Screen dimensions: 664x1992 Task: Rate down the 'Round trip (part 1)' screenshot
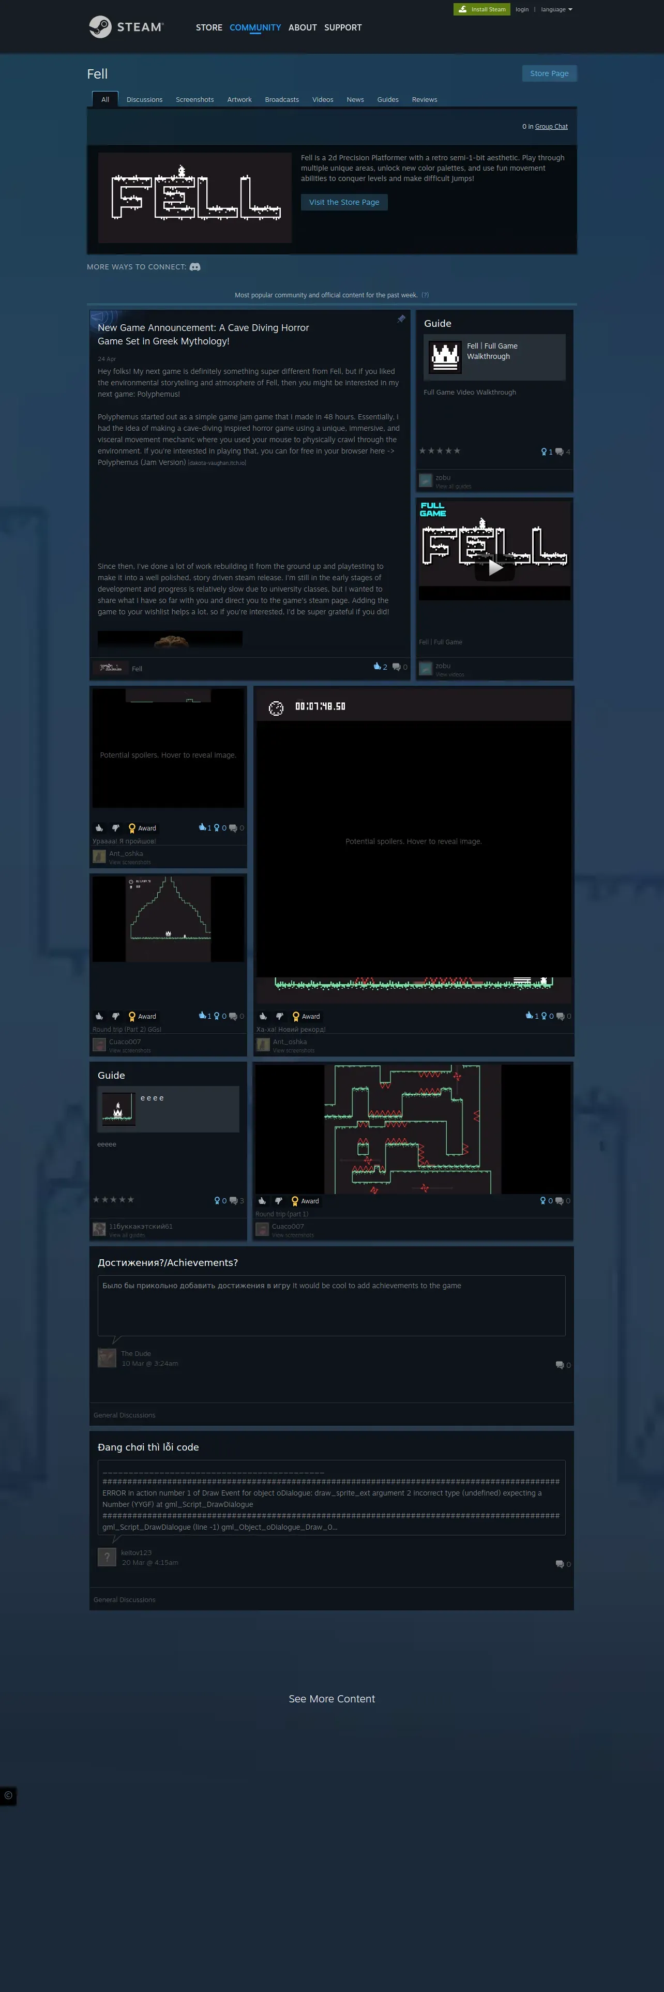click(278, 1201)
